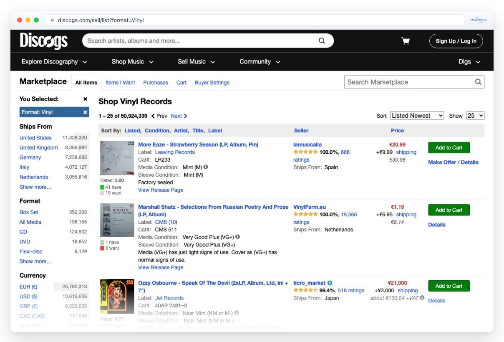
Task: Click the Search Marketplace magnifier icon
Action: pos(478,82)
